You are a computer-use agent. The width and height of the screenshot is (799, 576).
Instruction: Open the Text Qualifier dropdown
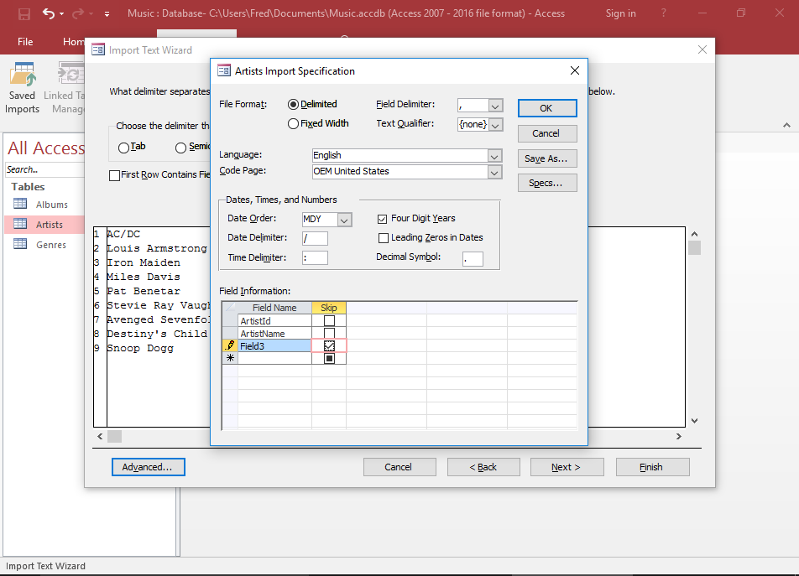(x=495, y=125)
